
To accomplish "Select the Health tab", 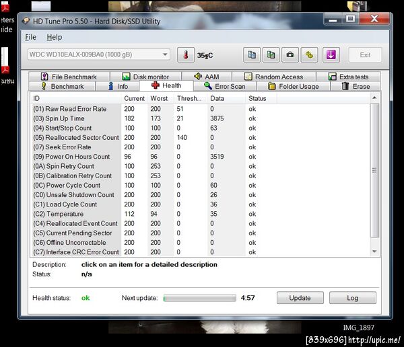I will tap(166, 85).
